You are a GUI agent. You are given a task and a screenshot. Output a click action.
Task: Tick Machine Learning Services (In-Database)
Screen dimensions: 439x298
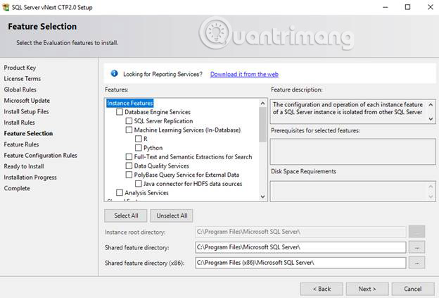129,130
